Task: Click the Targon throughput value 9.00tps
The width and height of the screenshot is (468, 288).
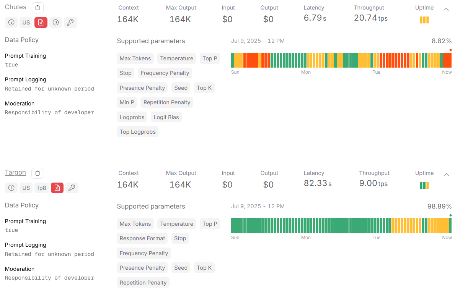Action: point(373,183)
